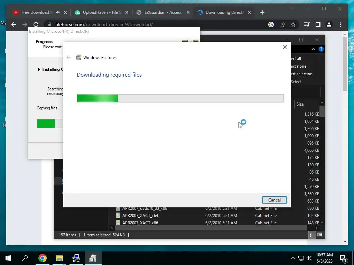Screen dimensions: 354x265
Task: Open Windows taskbar search
Action: (x=25, y=258)
